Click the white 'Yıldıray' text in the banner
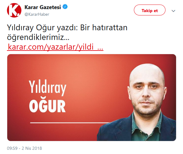The width and height of the screenshot is (183, 154). point(48,87)
